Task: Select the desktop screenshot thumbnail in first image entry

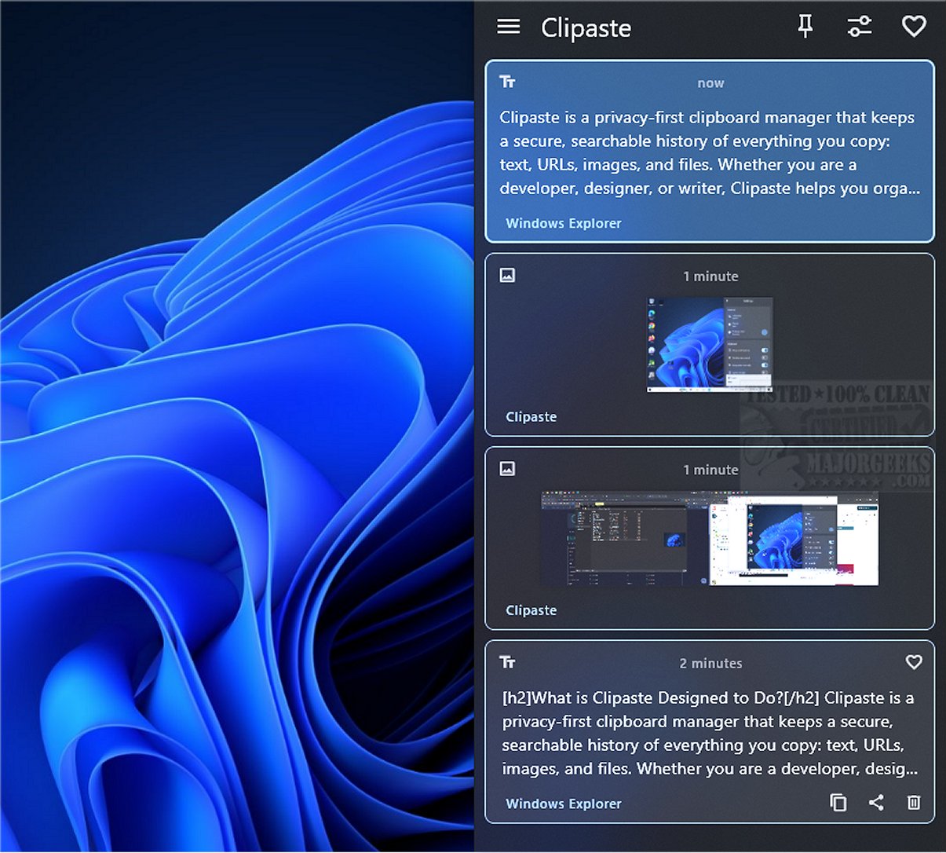Action: (710, 344)
